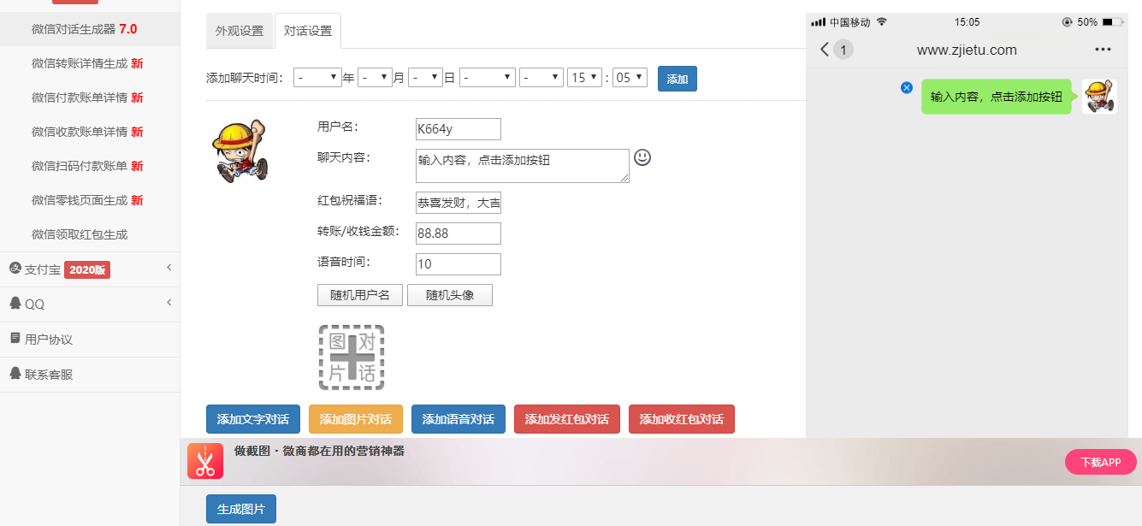Image resolution: width=1142 pixels, height=526 pixels.
Task: Click the 生成图片 button
Action: pyautogui.click(x=241, y=509)
